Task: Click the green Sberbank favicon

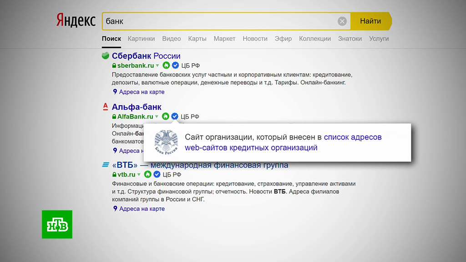Action: tap(106, 56)
